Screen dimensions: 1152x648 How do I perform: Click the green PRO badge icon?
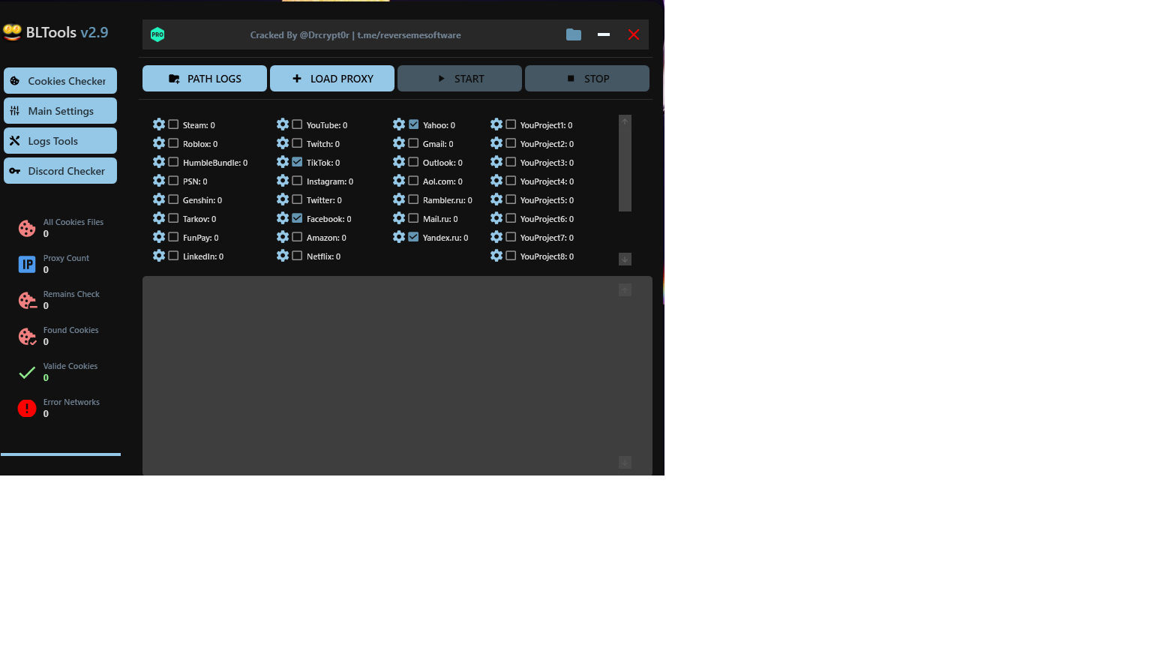(x=157, y=34)
